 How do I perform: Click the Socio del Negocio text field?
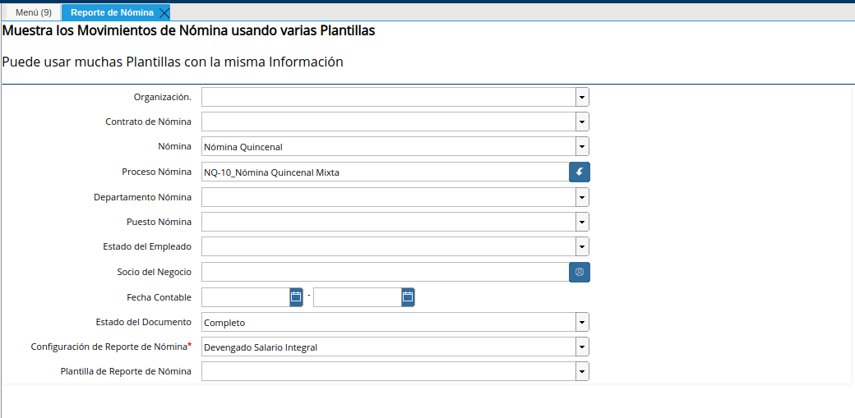point(386,272)
